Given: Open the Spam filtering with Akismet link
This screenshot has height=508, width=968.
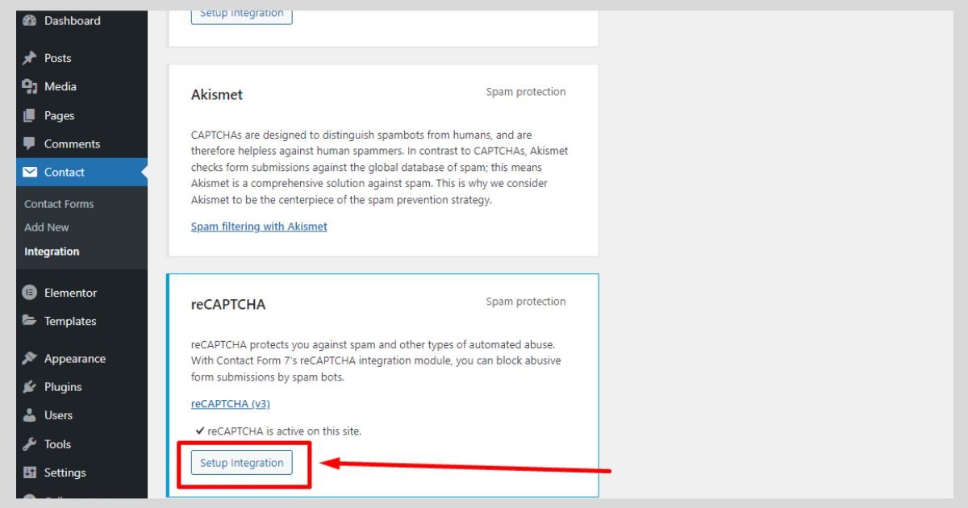Looking at the screenshot, I should click(x=259, y=227).
